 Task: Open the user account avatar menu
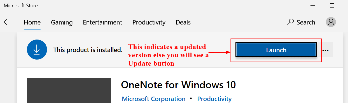coord(331,22)
